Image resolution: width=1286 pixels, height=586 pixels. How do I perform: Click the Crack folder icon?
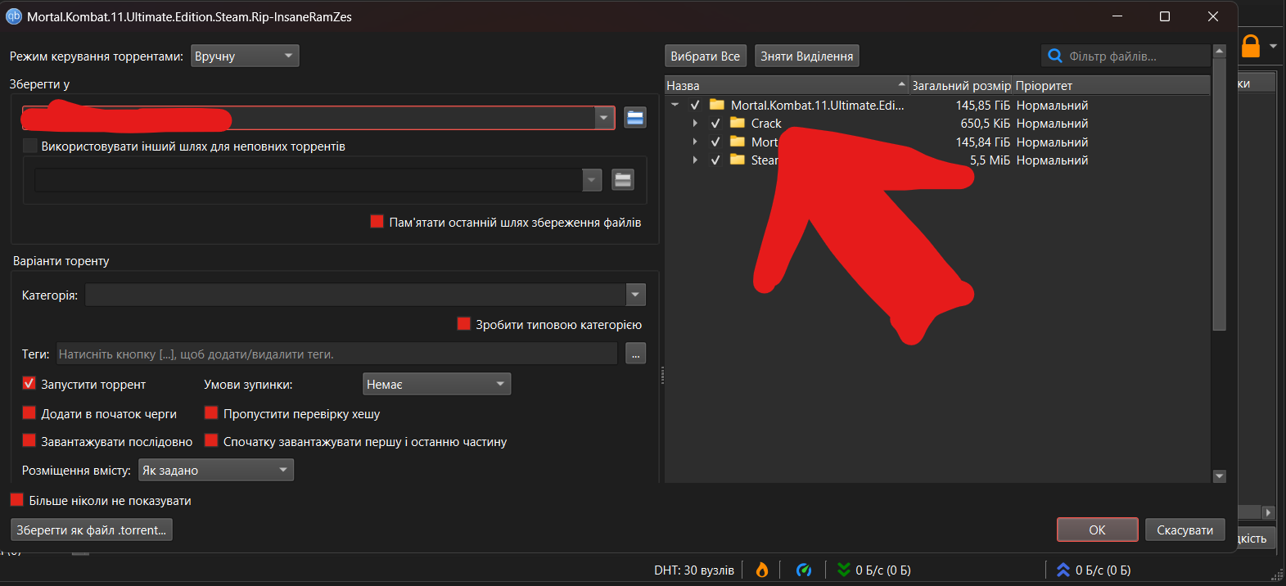pyautogui.click(x=738, y=123)
